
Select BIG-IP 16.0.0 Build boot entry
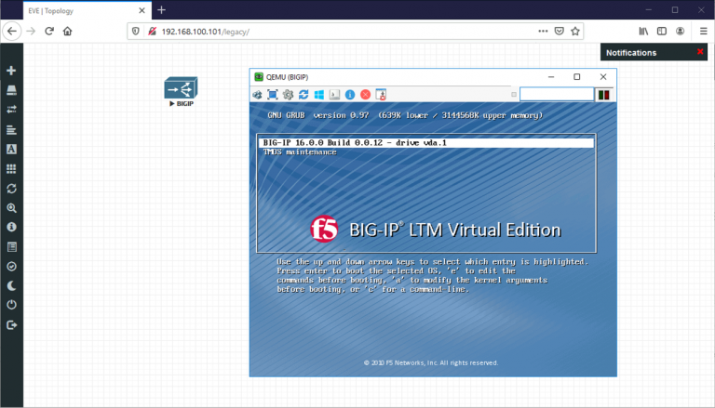click(426, 142)
